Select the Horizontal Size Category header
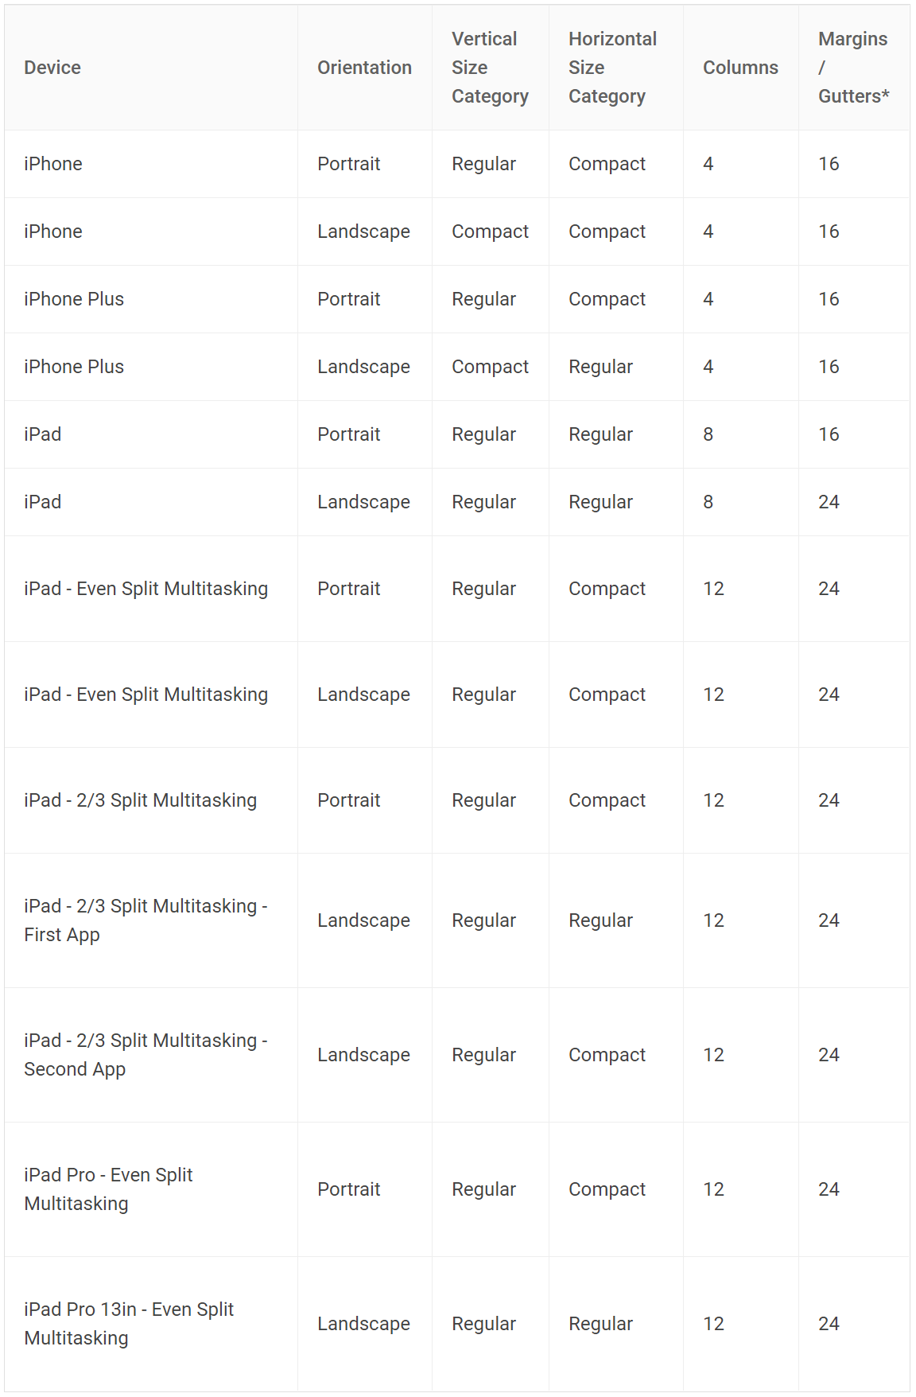 point(612,68)
